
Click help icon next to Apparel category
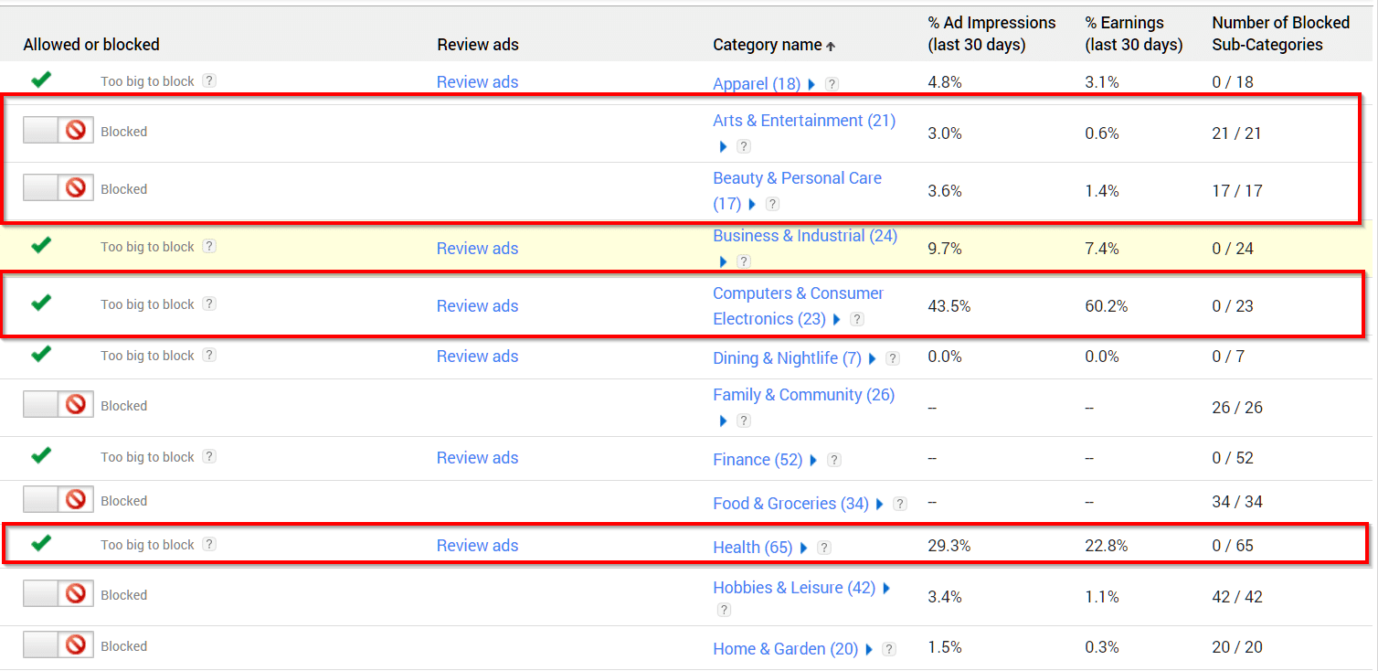pos(832,84)
